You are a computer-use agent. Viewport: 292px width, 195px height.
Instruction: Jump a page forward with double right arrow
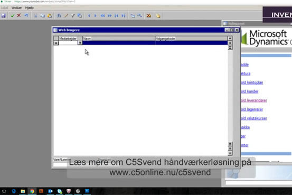tap(109, 16)
